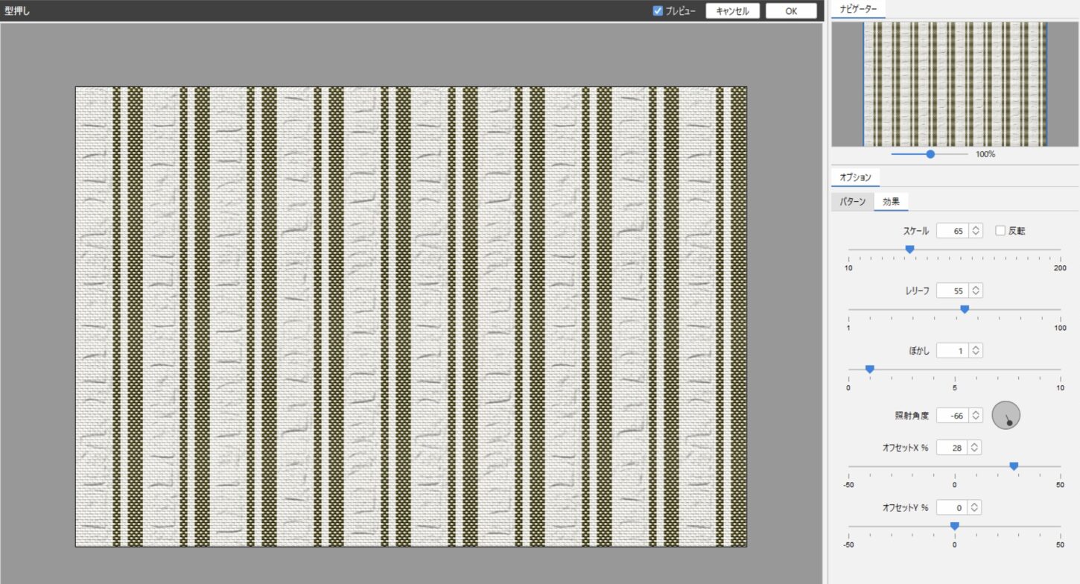The height and width of the screenshot is (584, 1080).
Task: Click the レリーフ value field
Action: click(953, 291)
